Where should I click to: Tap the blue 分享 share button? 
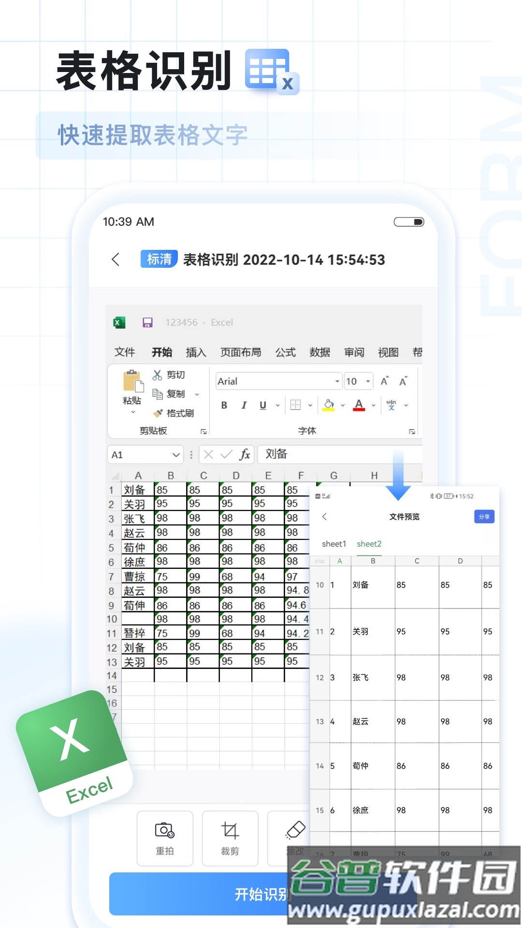pyautogui.click(x=484, y=517)
